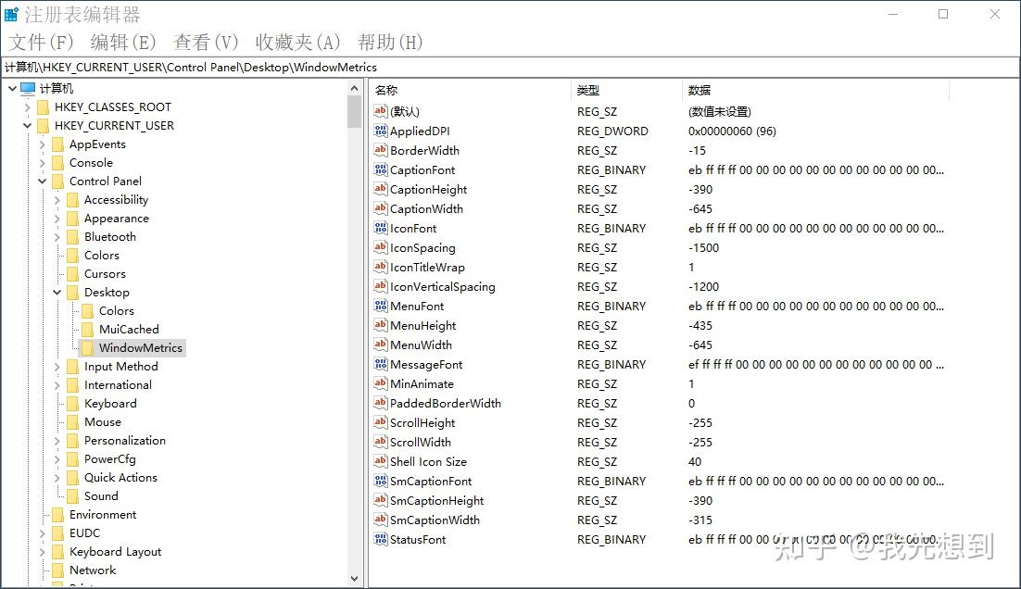
Task: Expand the Accessibility key
Action: click(x=57, y=200)
